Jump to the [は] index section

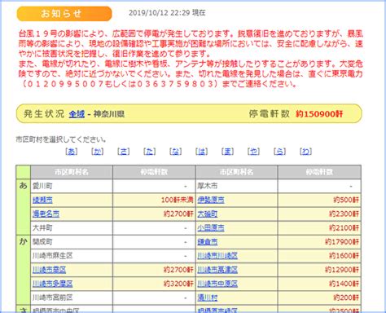tap(202, 152)
